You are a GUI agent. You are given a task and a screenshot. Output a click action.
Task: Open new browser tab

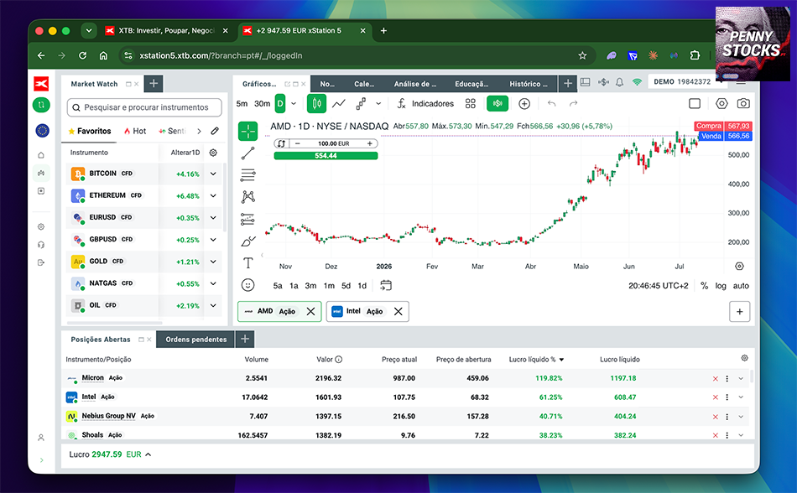coord(383,30)
